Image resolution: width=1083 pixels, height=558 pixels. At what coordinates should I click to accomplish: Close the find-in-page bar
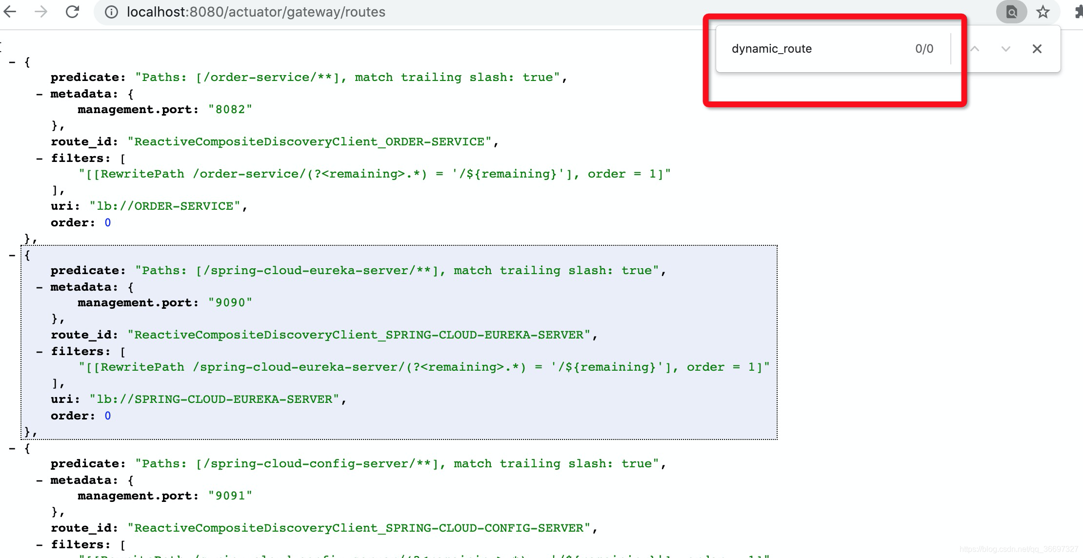coord(1037,49)
